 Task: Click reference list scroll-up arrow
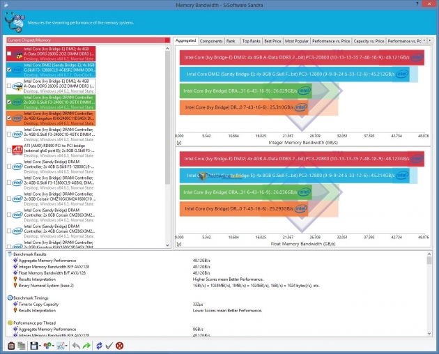click(x=167, y=49)
